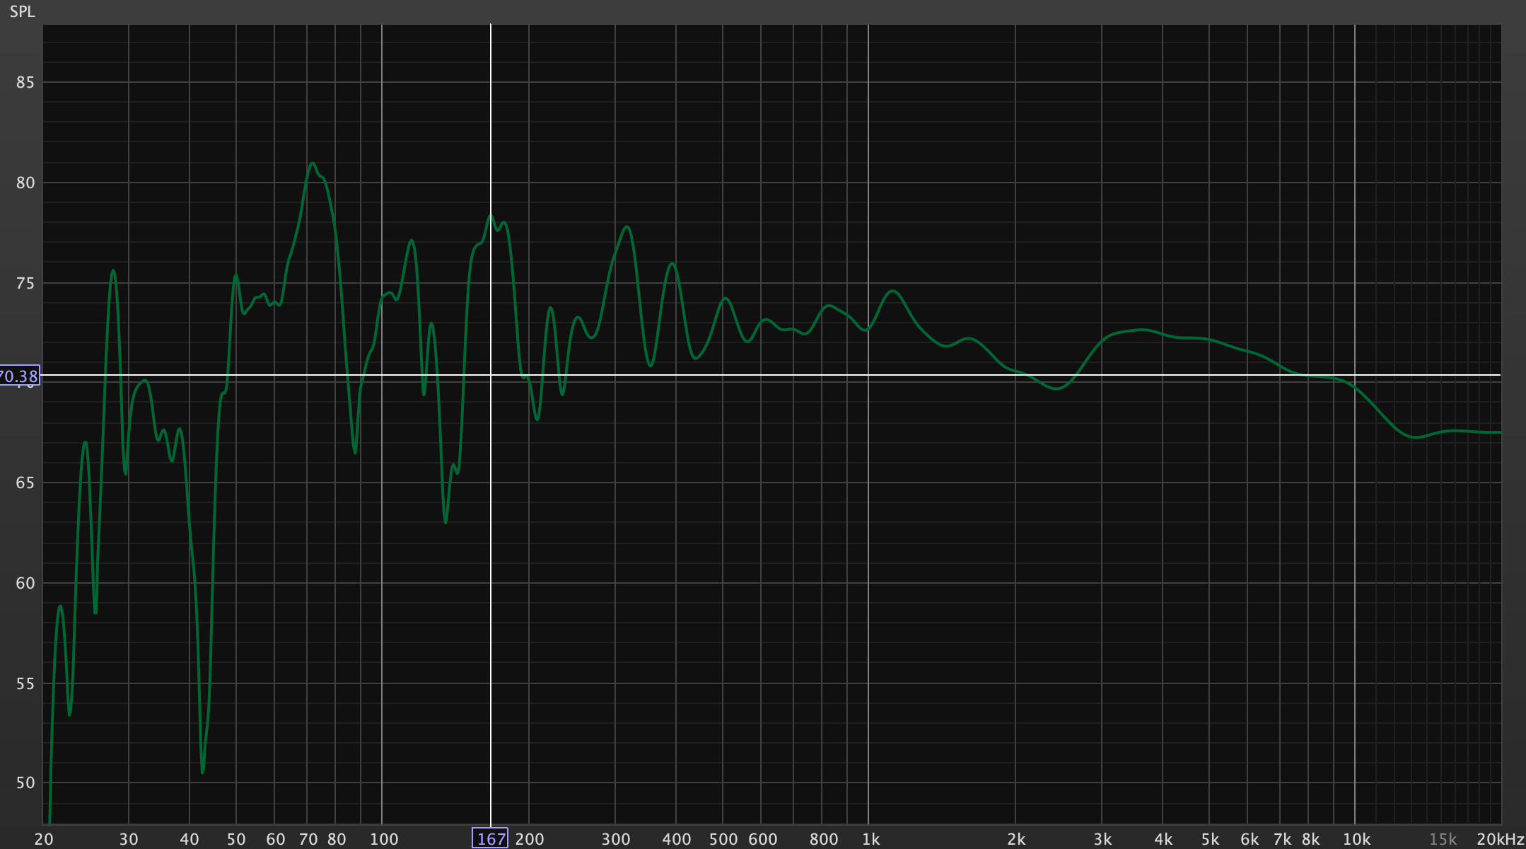
Task: Click the 85 dB axis label
Action: [x=25, y=83]
